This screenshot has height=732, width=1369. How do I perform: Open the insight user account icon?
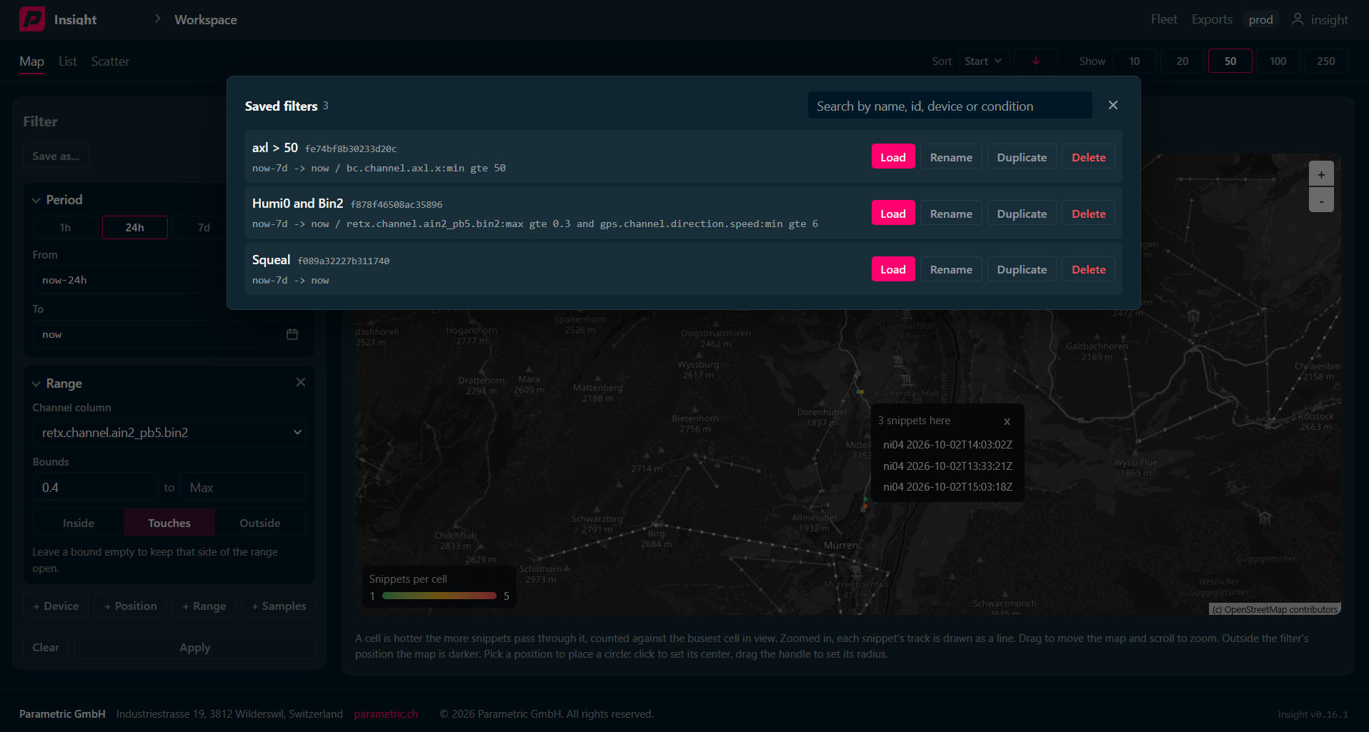coord(1298,19)
